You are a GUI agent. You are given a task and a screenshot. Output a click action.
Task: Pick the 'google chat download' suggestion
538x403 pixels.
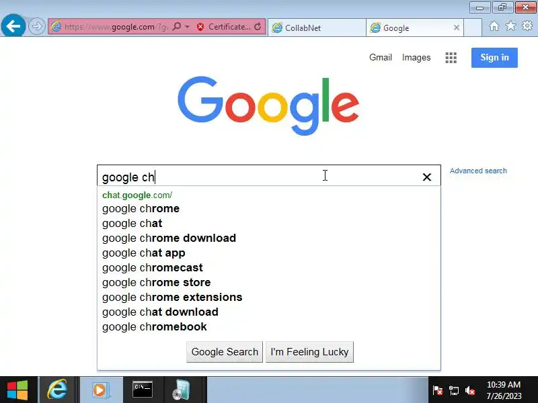coord(268,312)
